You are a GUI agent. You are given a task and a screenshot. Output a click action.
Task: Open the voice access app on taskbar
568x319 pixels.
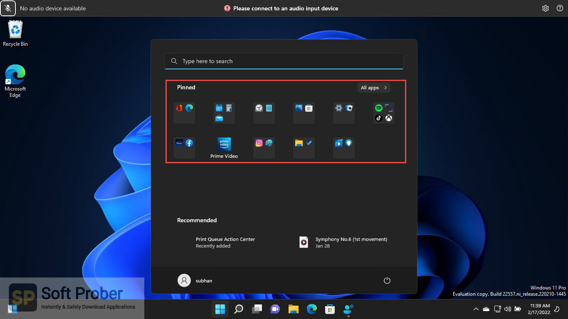coord(348,309)
